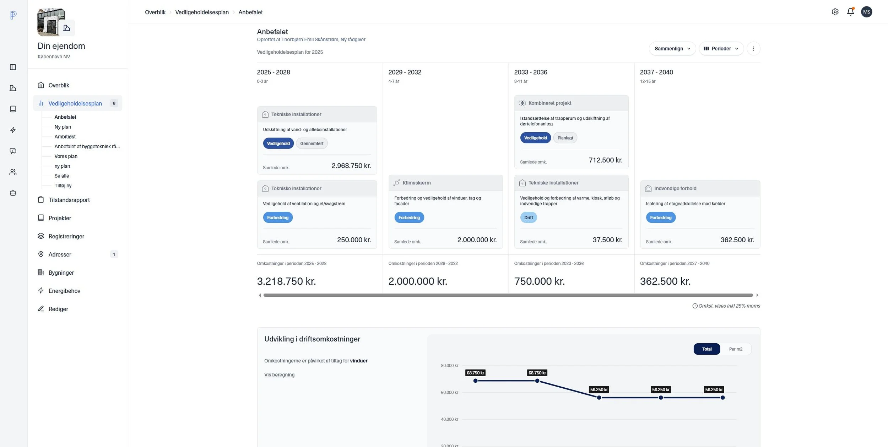The height and width of the screenshot is (447, 888).
Task: Open the chat bubbles rail icon
Action: point(13,151)
